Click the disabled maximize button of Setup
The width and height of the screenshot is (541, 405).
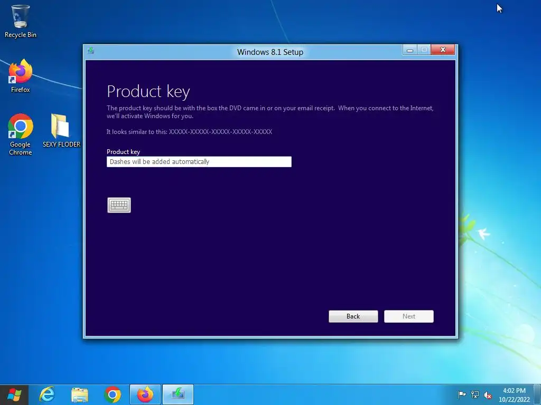(x=424, y=50)
